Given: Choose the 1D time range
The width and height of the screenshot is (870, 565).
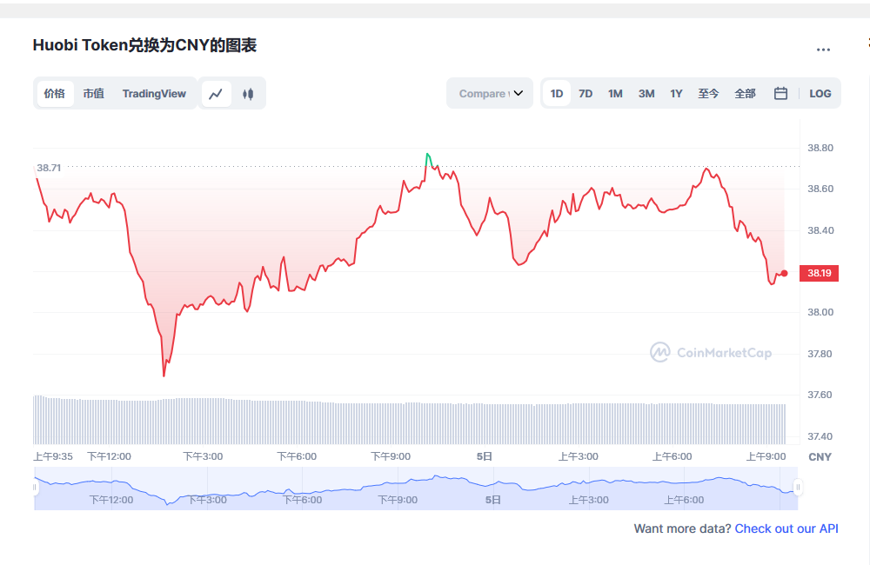Looking at the screenshot, I should pos(557,94).
